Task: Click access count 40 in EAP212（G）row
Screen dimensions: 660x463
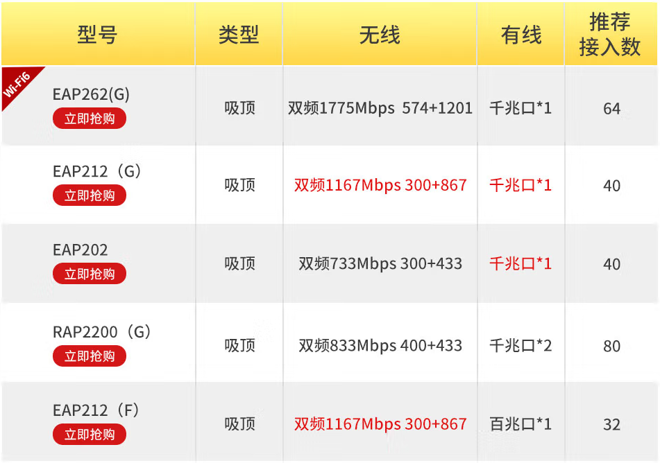Action: [611, 186]
